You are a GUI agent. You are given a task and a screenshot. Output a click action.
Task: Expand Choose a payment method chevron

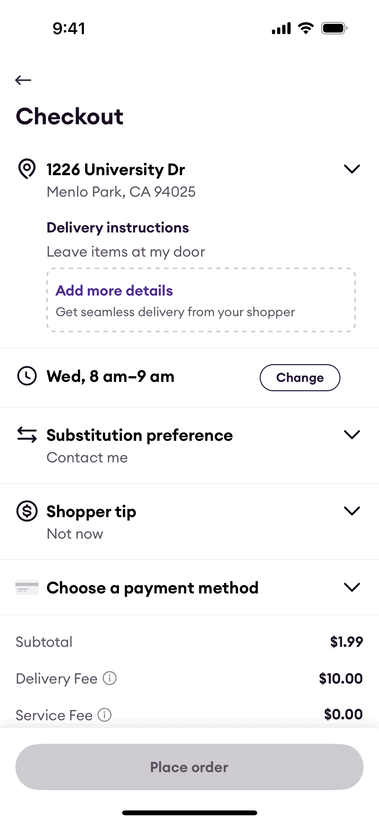click(352, 587)
